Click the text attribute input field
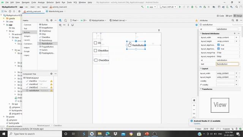This screenshot has height=137, width=243. [x=227, y=64]
